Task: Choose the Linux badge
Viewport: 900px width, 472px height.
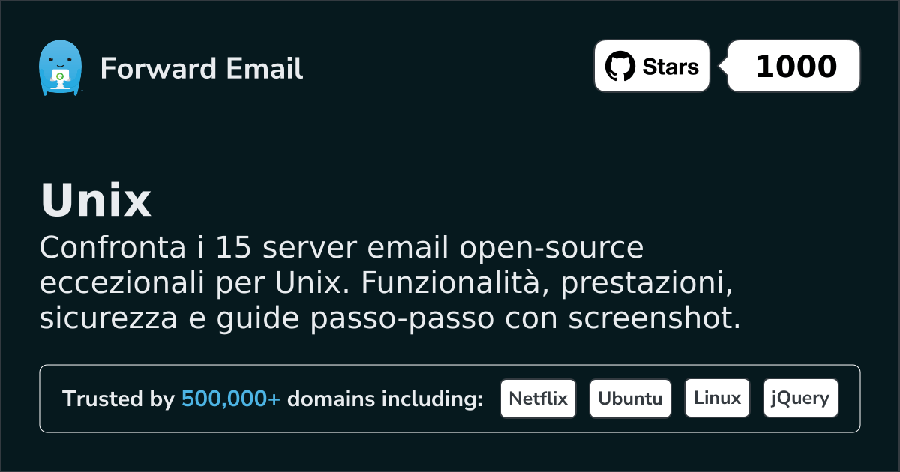Action: point(717,399)
